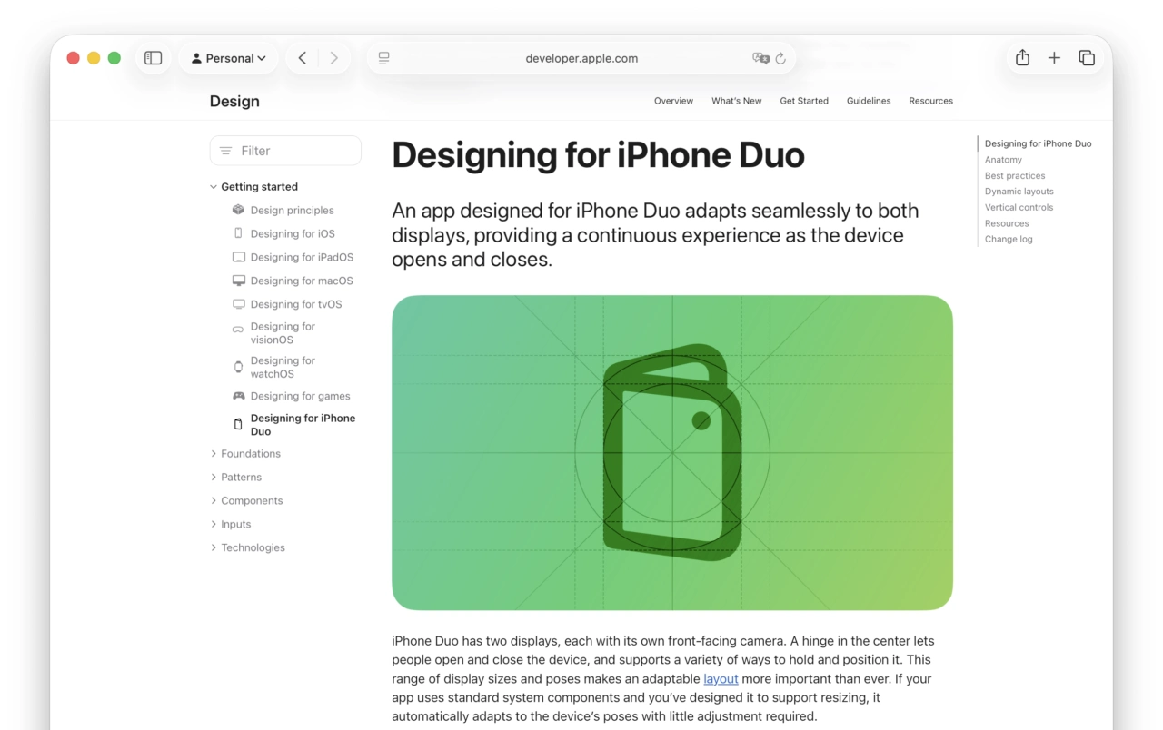This screenshot has height=730, width=1163.
Task: Open the Resources nav tab
Action: (930, 101)
